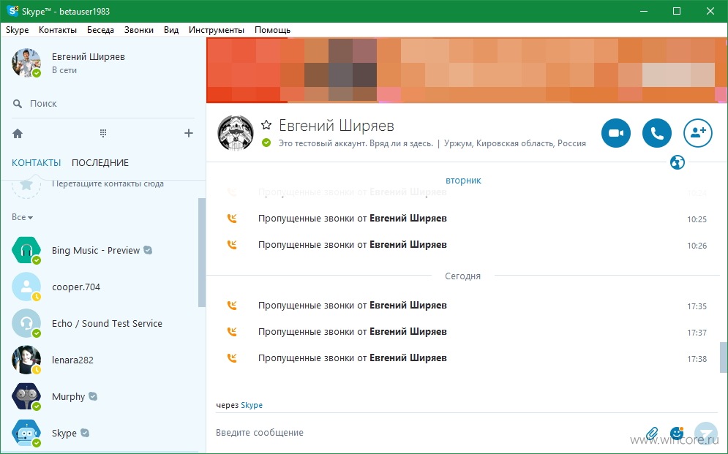Open the Вид menu
Image resolution: width=728 pixels, height=454 pixels.
pos(171,30)
